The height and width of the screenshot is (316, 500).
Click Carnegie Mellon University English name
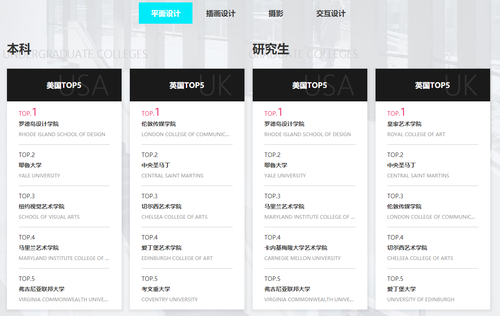click(302, 258)
